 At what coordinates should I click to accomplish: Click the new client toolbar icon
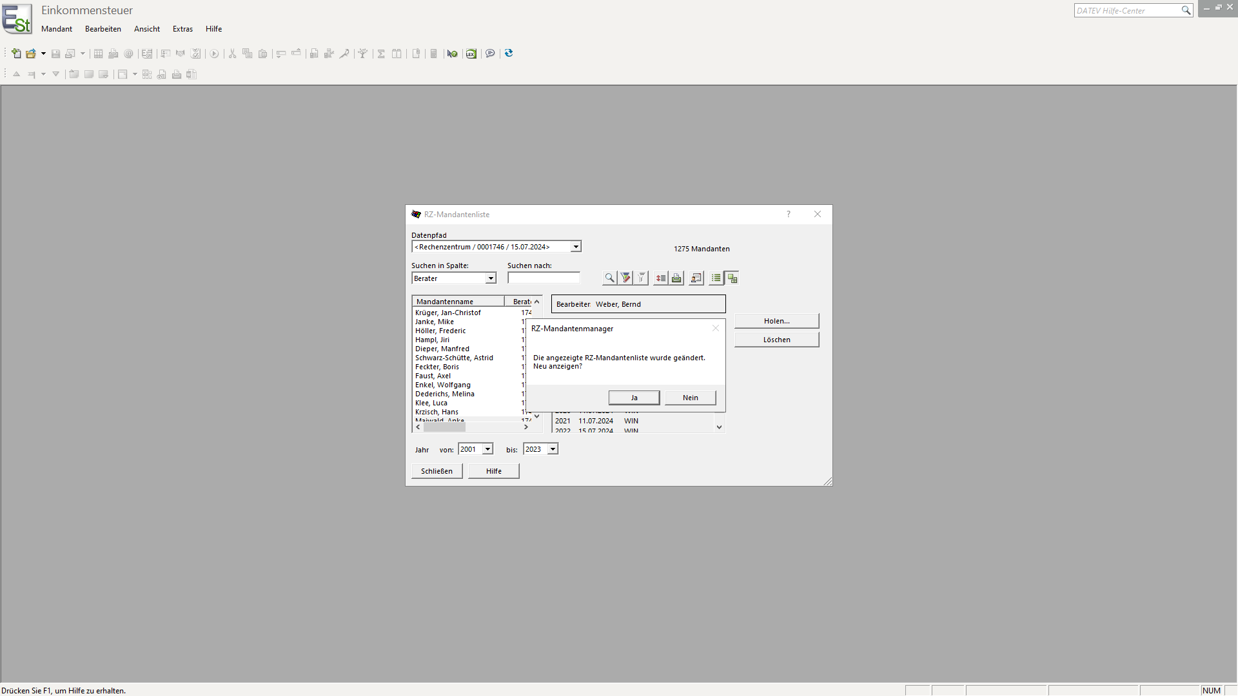click(x=16, y=53)
